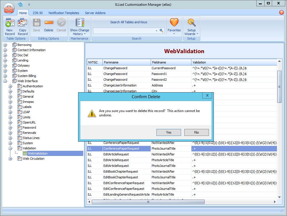Open the Notification Templates tab
Screen dimensions: 287x216
(x=64, y=13)
